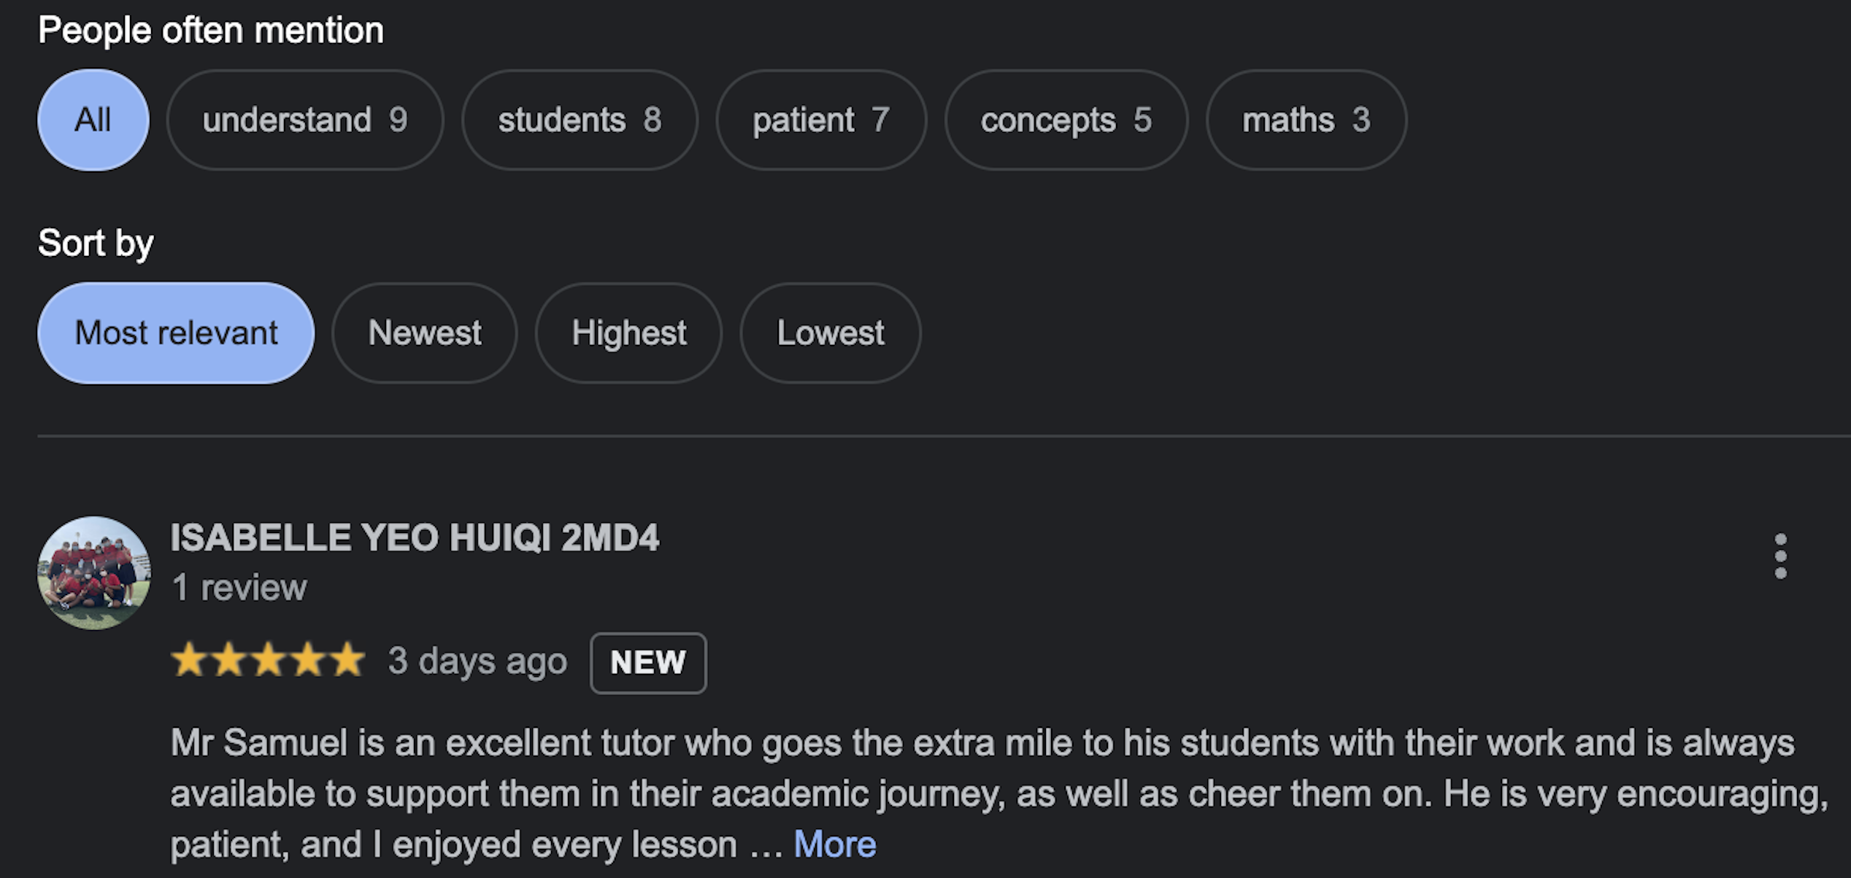Select the All mentions filter chip

tap(93, 120)
